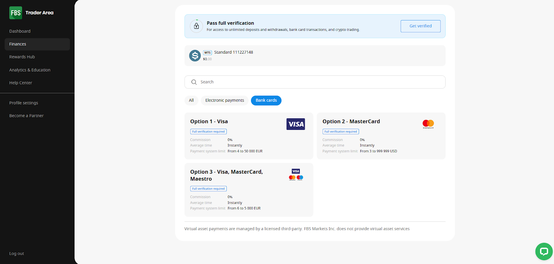This screenshot has width=554, height=264.
Task: Click the FBS logo icon
Action: point(16,13)
